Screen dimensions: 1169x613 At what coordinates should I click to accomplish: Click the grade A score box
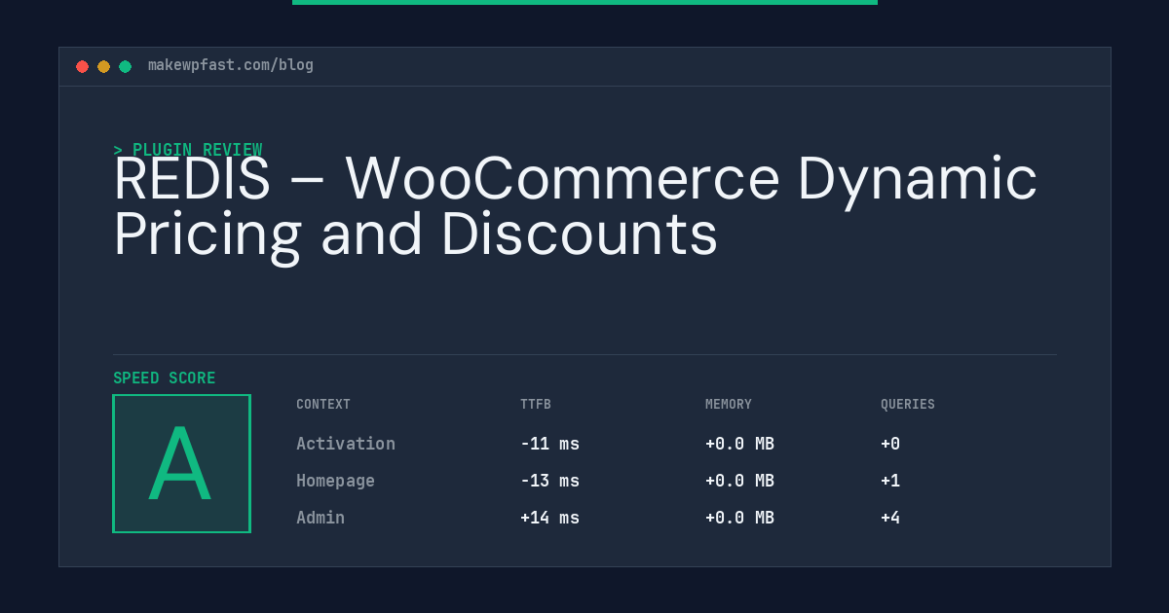coord(181,463)
